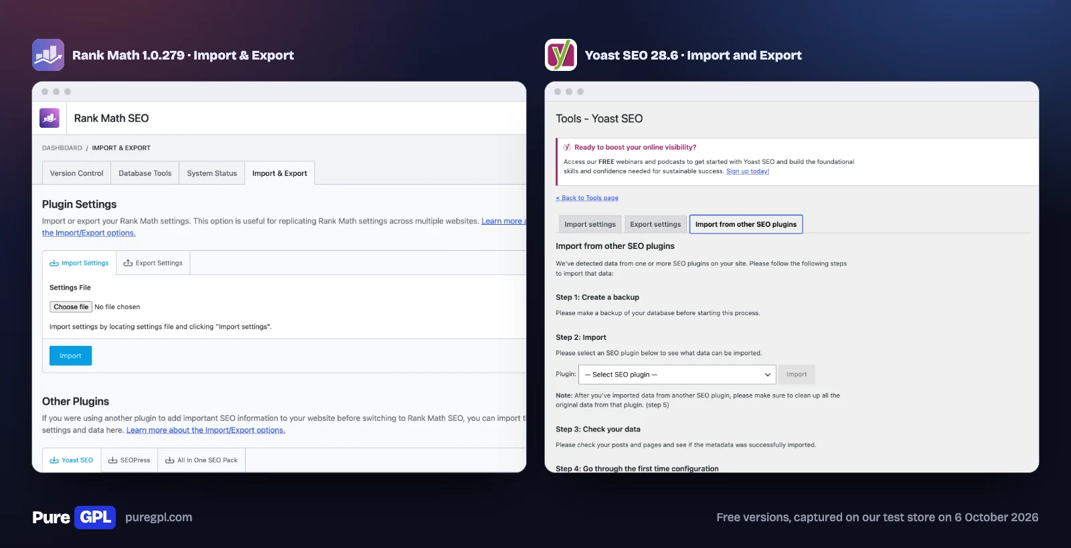Click the 'Rank Math SEO' header title
Image resolution: width=1071 pixels, height=548 pixels.
[111, 118]
